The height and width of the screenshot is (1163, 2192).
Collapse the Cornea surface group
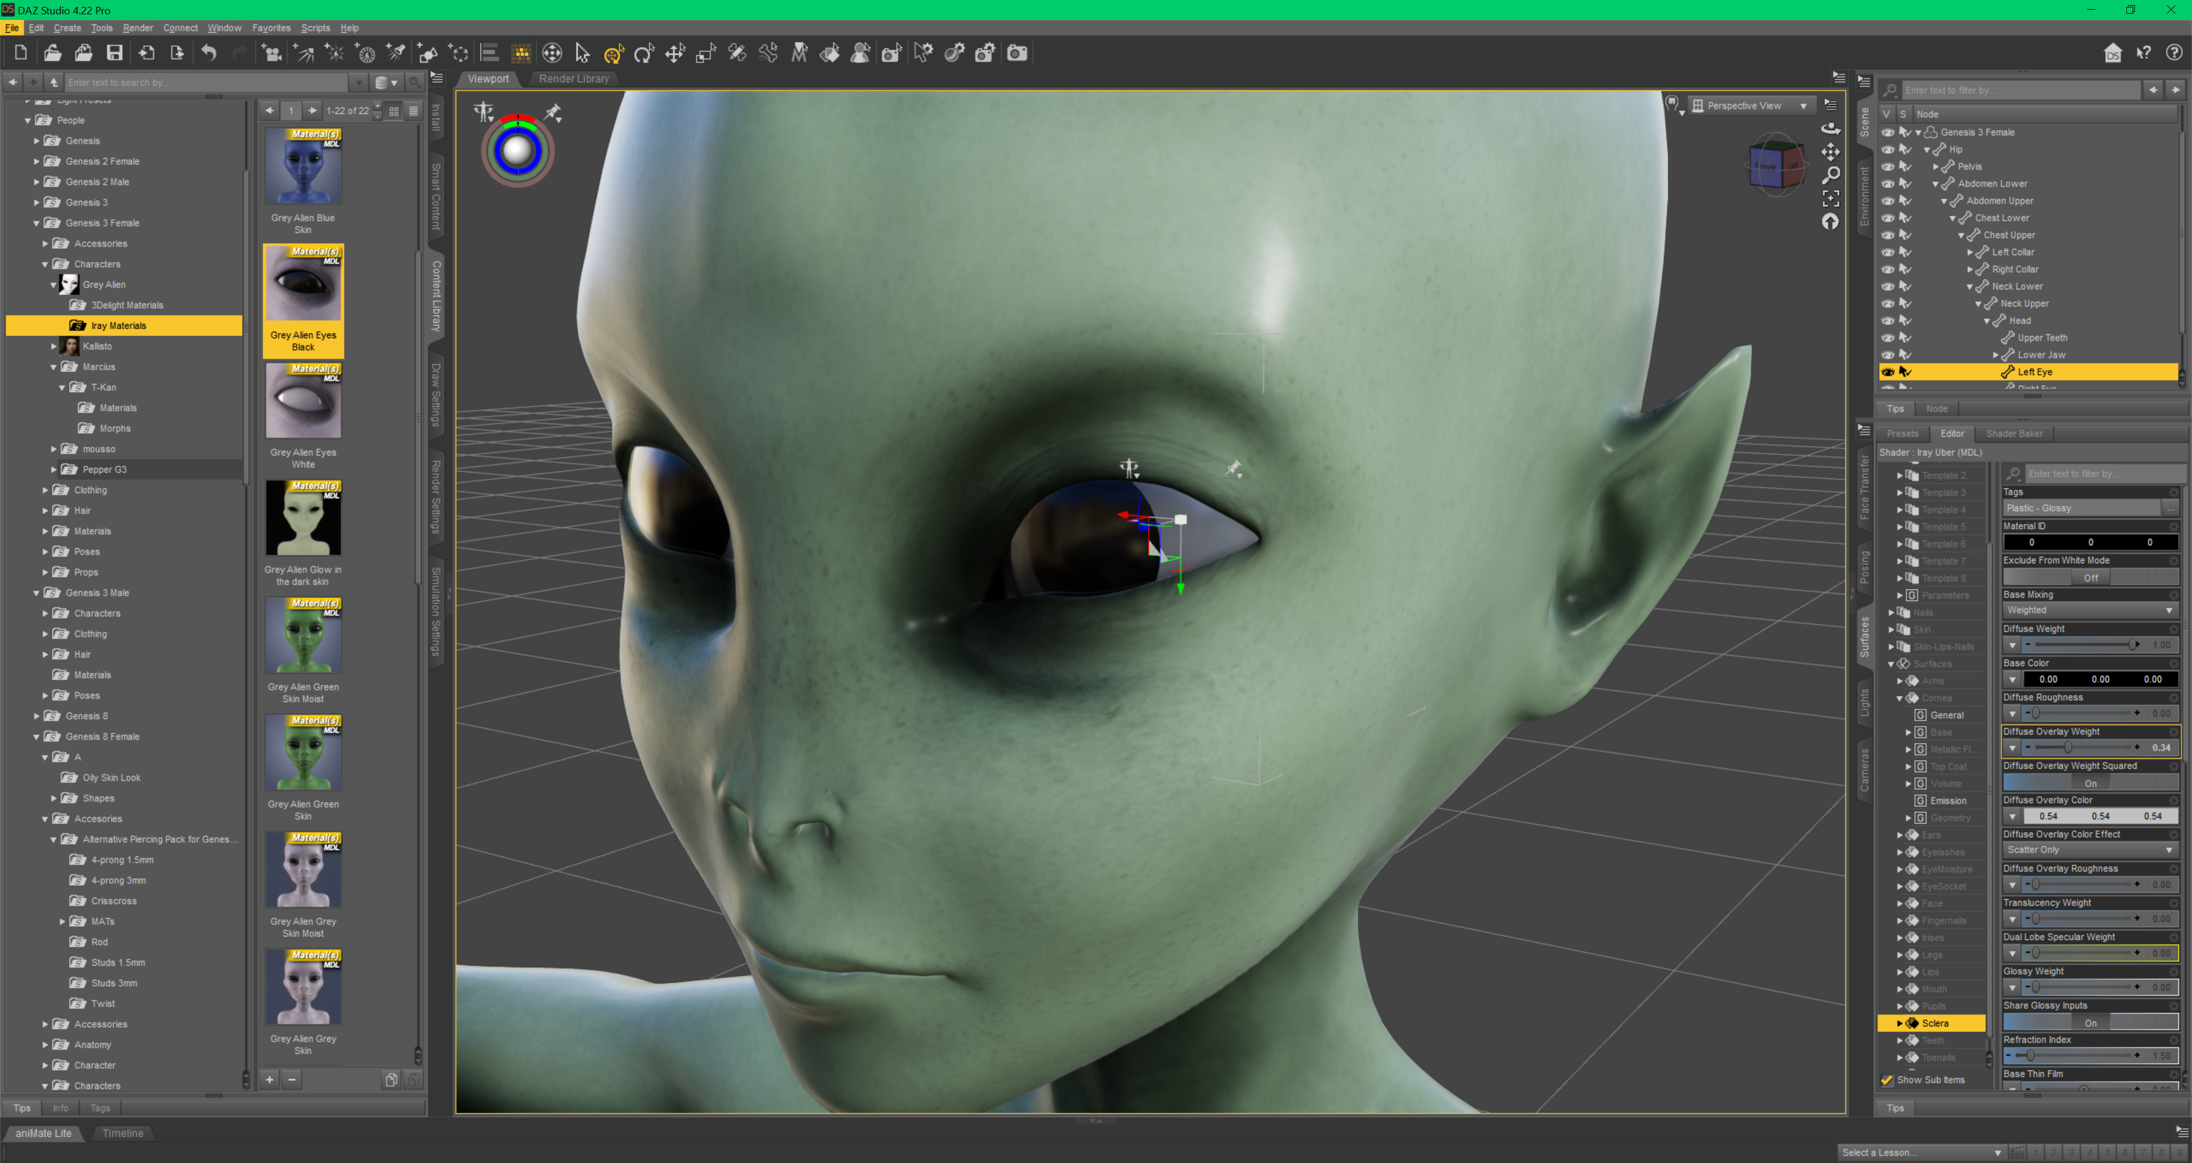click(1899, 698)
